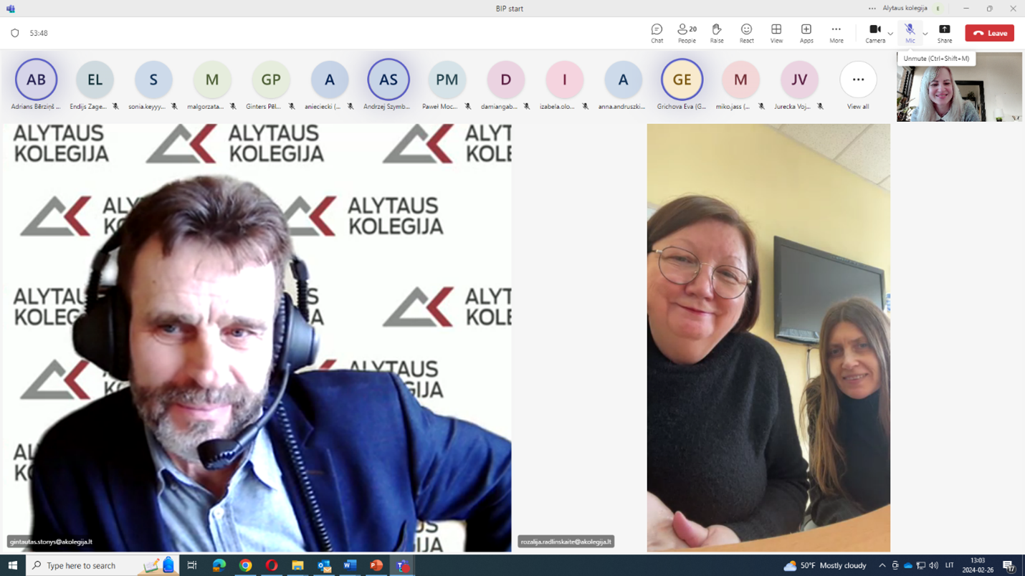This screenshot has width=1025, height=576.
Task: Select the EL participant avatar, Endijs Zage
Action: click(x=95, y=80)
